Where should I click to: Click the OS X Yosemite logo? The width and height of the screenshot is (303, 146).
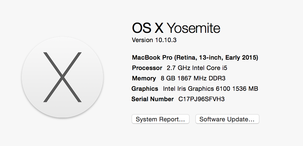62,77
